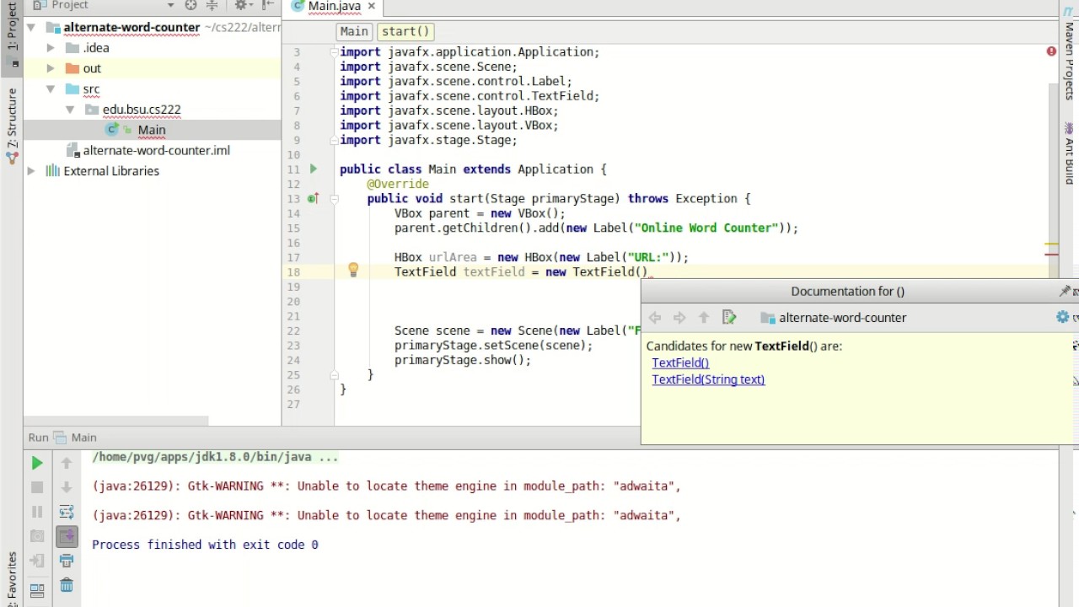Expand the out folder
Screen dimensions: 1079x607
51,68
